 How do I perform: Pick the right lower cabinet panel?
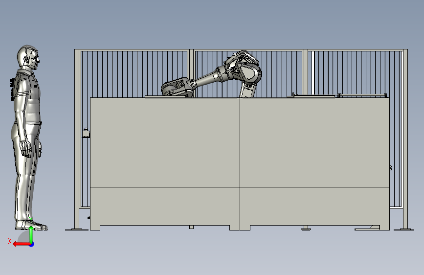[x=314, y=208]
